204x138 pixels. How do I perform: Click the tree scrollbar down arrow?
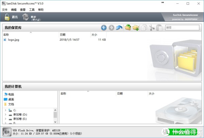click(55, 122)
